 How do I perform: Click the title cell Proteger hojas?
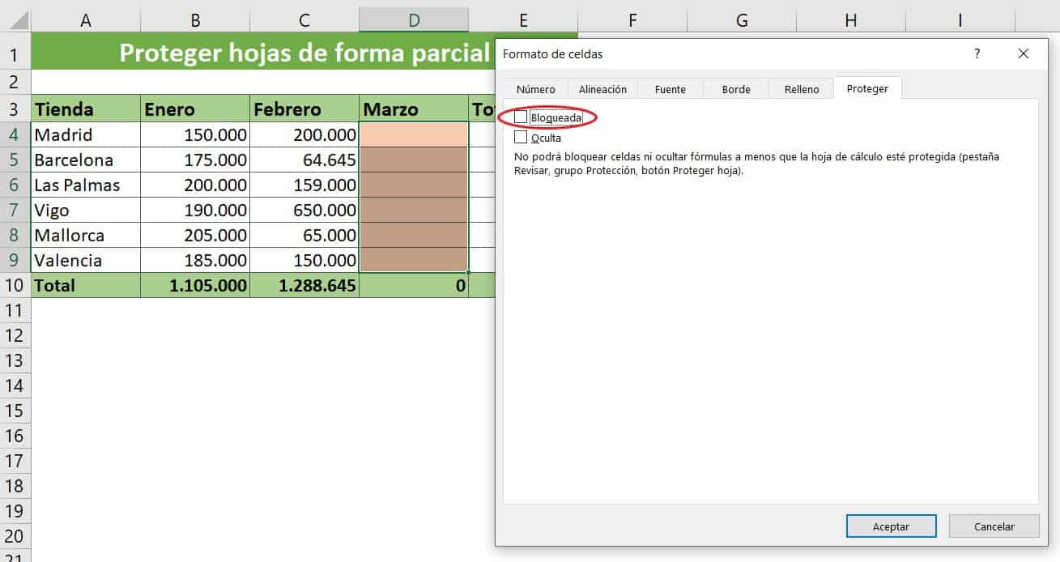(x=263, y=52)
